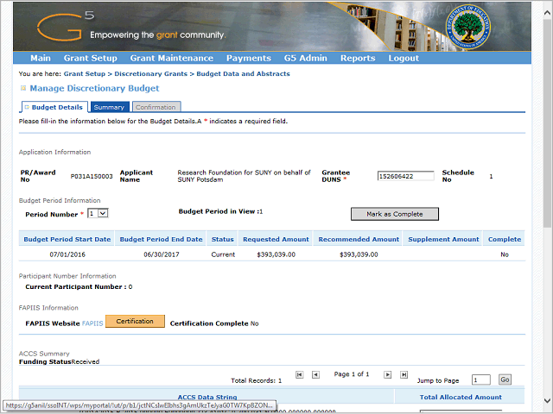Click the Go button next to Jump to Page

pos(505,379)
